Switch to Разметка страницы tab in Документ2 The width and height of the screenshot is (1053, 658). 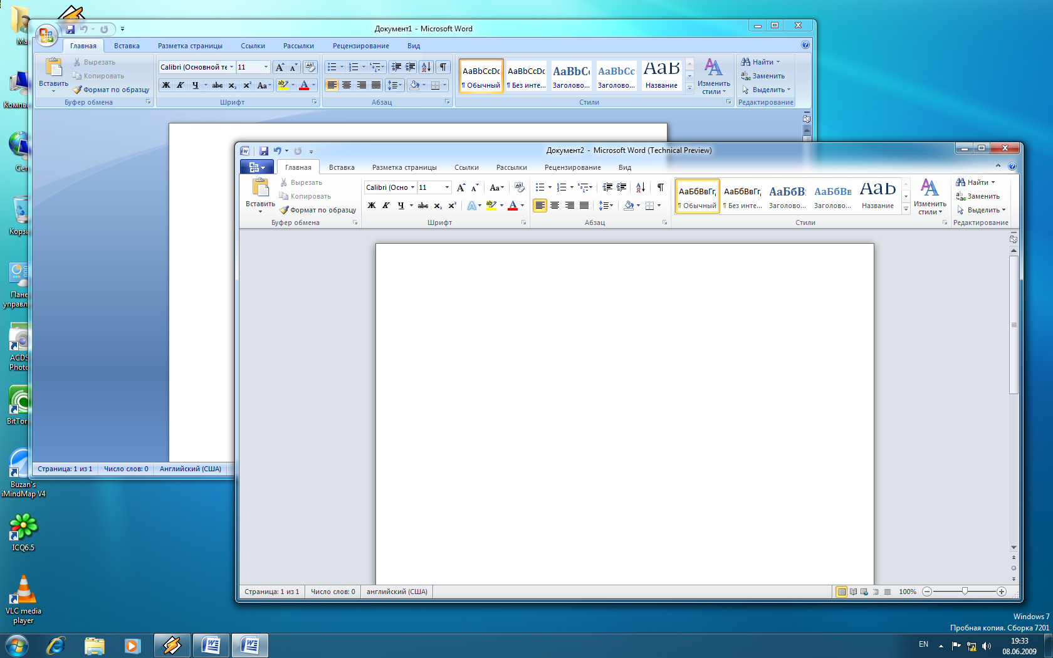404,167
